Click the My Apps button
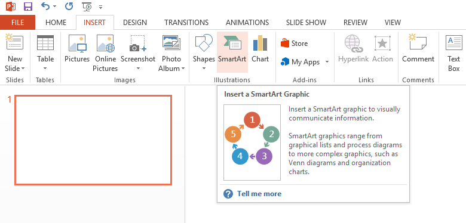466x223 pixels. click(300, 62)
